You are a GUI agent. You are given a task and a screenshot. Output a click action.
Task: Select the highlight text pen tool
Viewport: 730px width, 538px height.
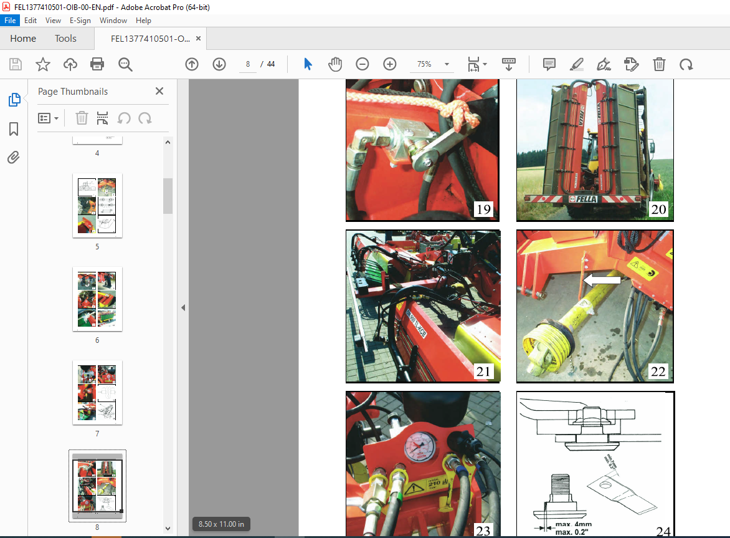tap(577, 64)
